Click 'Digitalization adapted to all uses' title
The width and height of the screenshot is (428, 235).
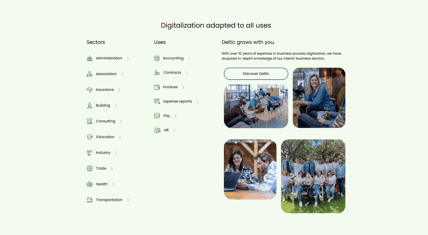point(216,26)
